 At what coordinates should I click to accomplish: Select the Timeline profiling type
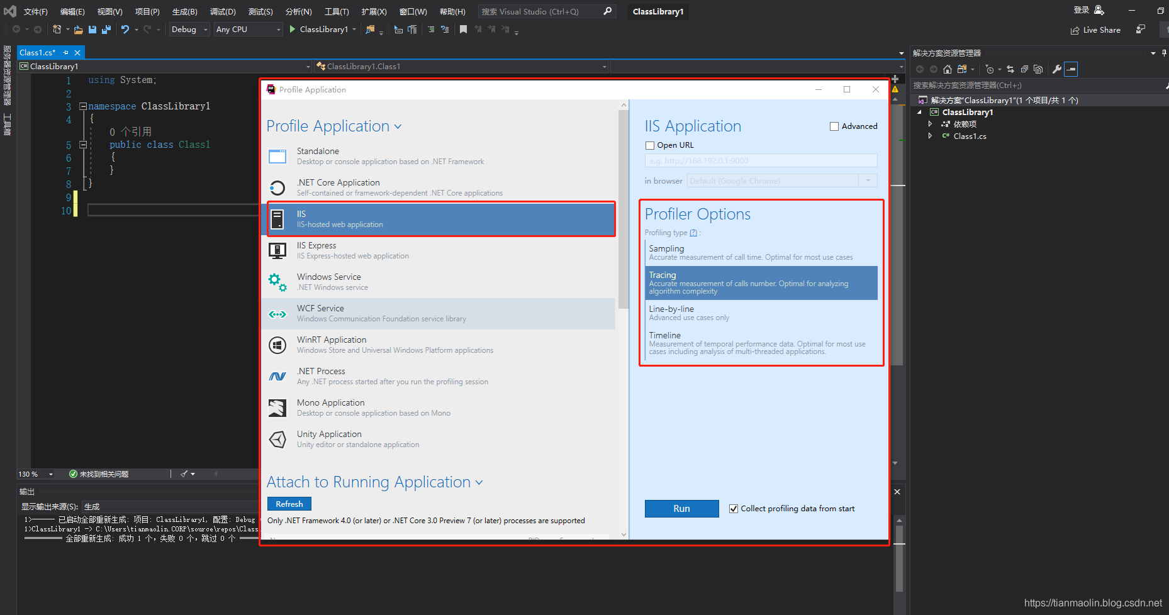point(761,343)
